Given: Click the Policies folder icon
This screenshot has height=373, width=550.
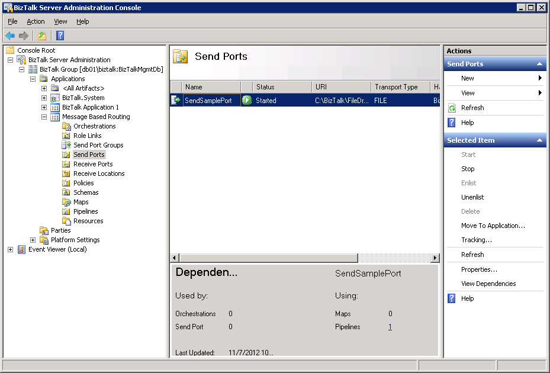Looking at the screenshot, I should 66,183.
